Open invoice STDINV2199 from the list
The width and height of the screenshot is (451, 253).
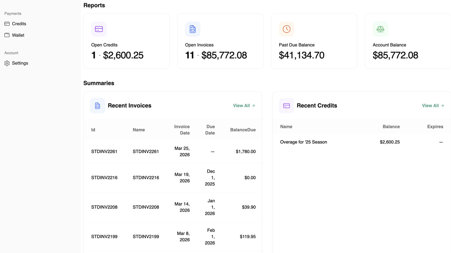pos(104,236)
